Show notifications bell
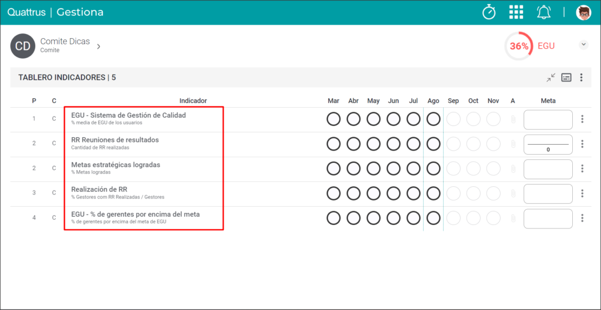The image size is (601, 310). point(543,12)
